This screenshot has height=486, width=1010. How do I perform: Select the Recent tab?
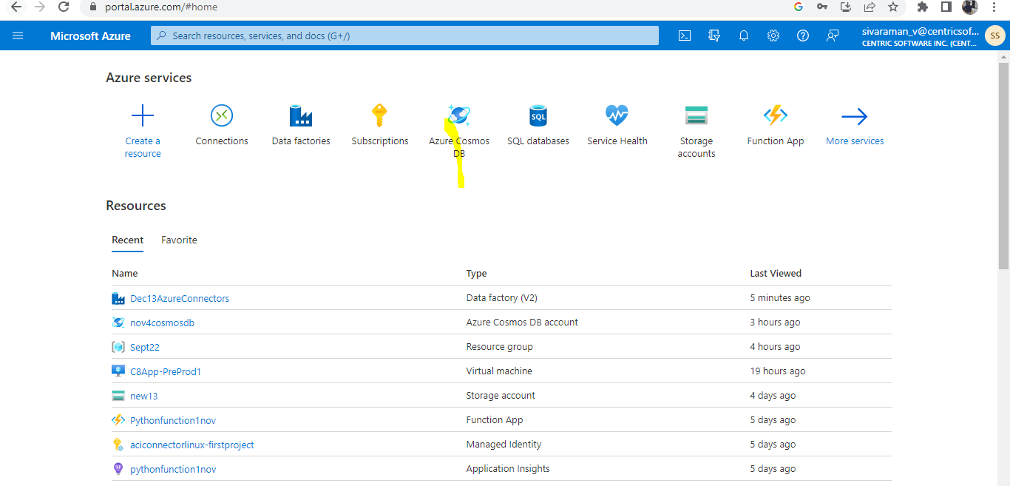(x=127, y=240)
